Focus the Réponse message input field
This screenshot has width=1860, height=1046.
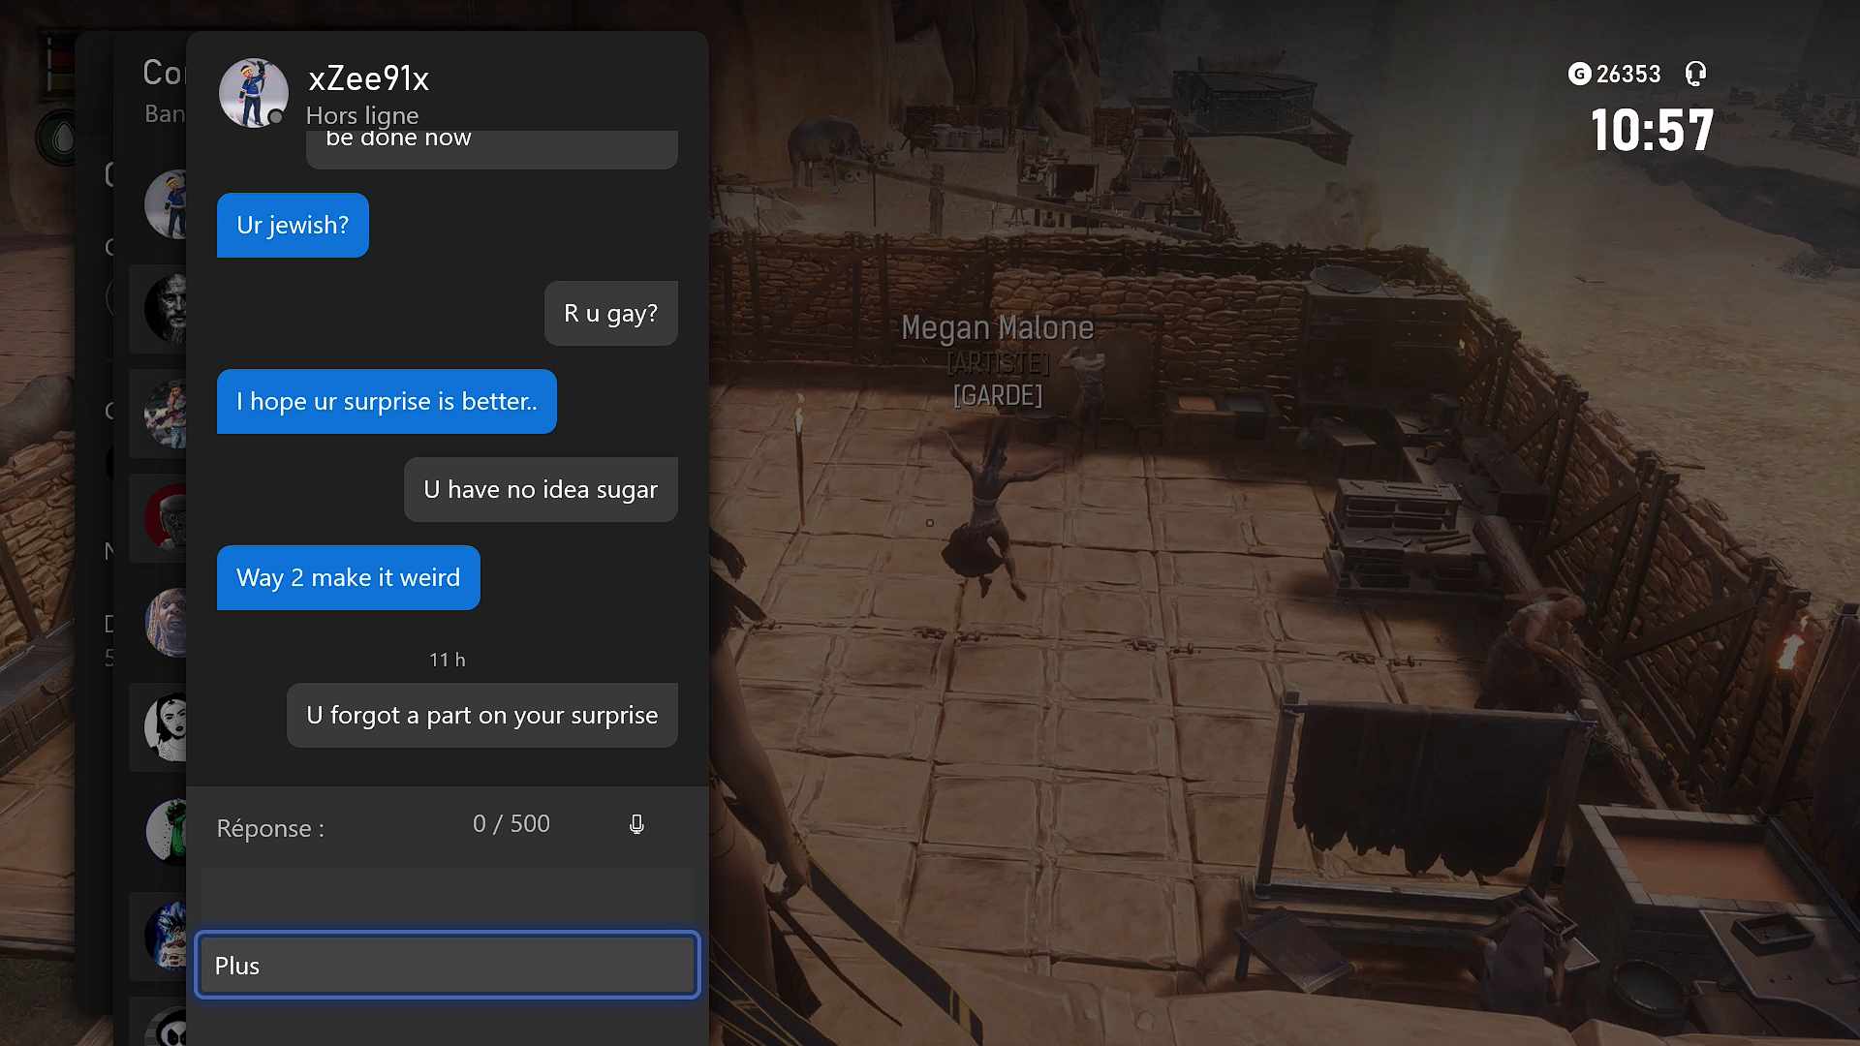coord(447,852)
